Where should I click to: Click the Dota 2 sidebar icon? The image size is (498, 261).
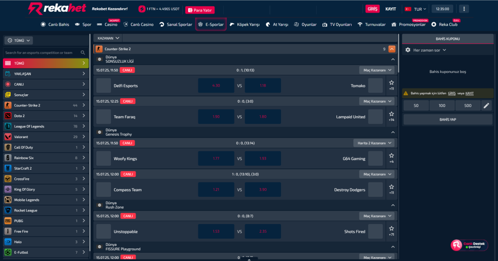tap(8, 116)
